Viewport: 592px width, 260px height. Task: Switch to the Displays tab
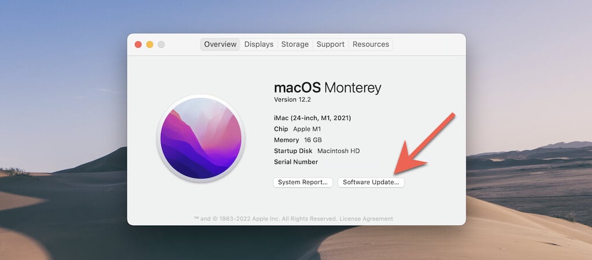click(x=258, y=44)
